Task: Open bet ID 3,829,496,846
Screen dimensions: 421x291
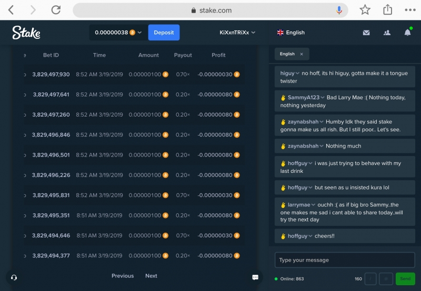Action: click(51, 134)
